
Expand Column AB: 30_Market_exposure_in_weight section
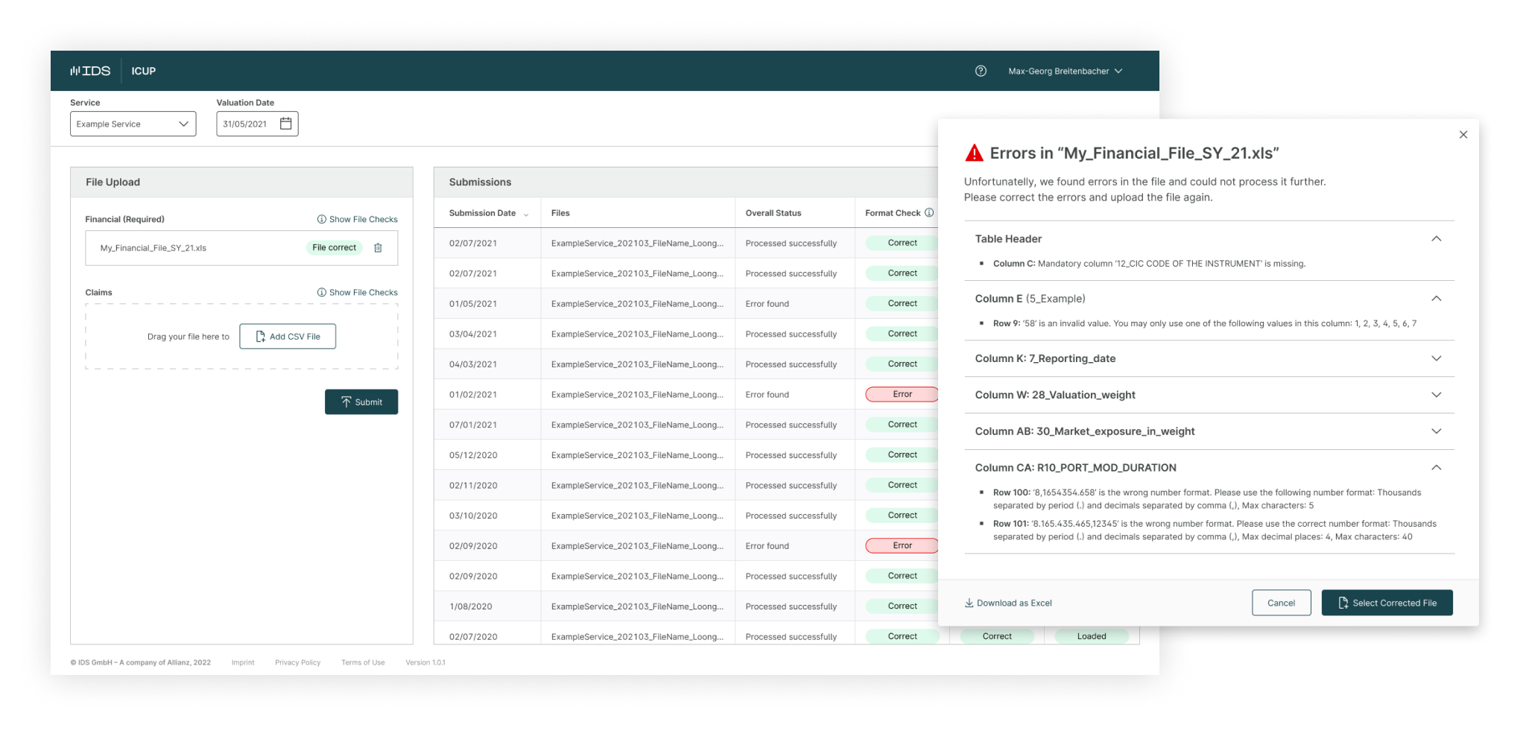click(1437, 431)
